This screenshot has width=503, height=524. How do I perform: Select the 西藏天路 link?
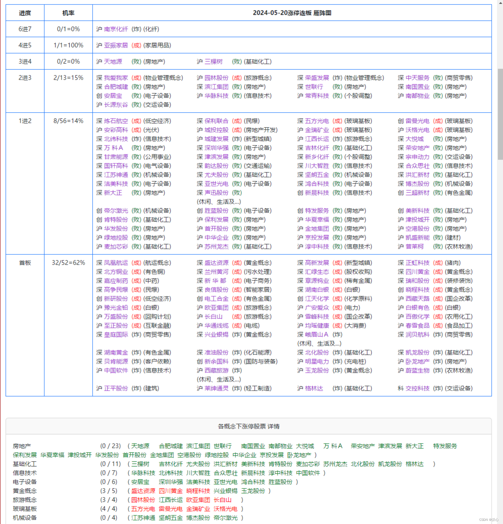[417, 299]
